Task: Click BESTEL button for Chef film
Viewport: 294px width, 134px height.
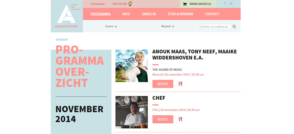Action: 163,119
